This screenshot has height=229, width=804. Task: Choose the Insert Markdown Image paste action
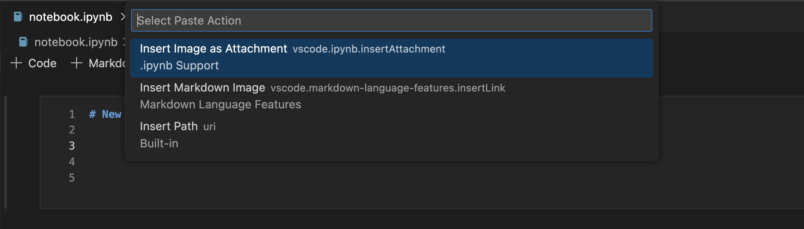click(202, 88)
